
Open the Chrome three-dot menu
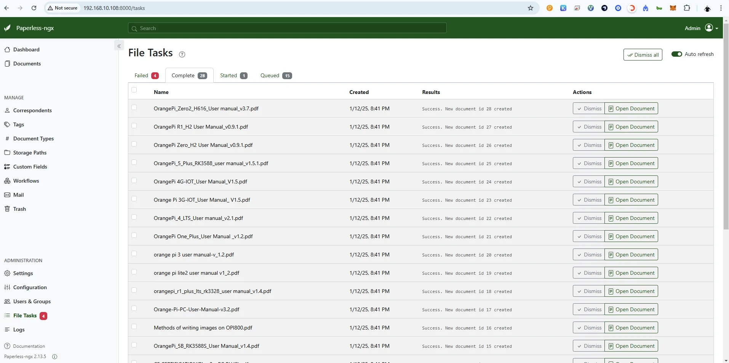point(721,8)
